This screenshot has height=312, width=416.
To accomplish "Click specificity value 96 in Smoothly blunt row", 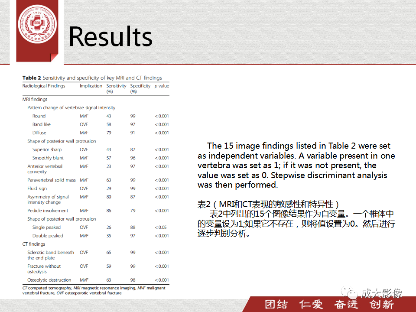I will click(133, 158).
